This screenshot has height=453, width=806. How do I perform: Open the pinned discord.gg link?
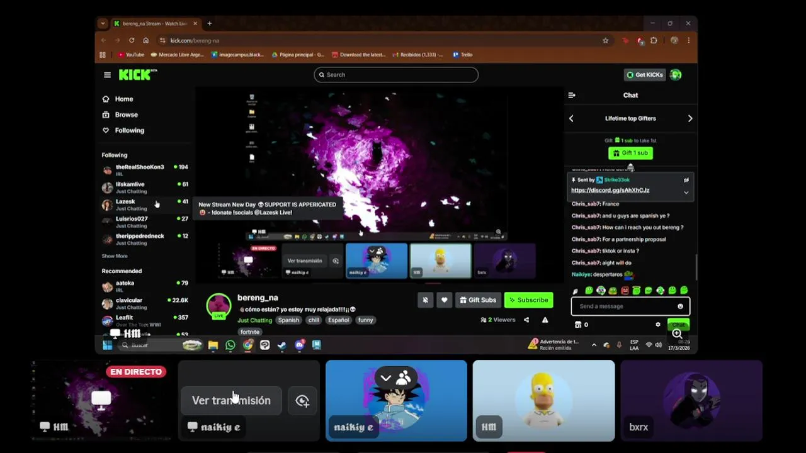[x=610, y=190]
